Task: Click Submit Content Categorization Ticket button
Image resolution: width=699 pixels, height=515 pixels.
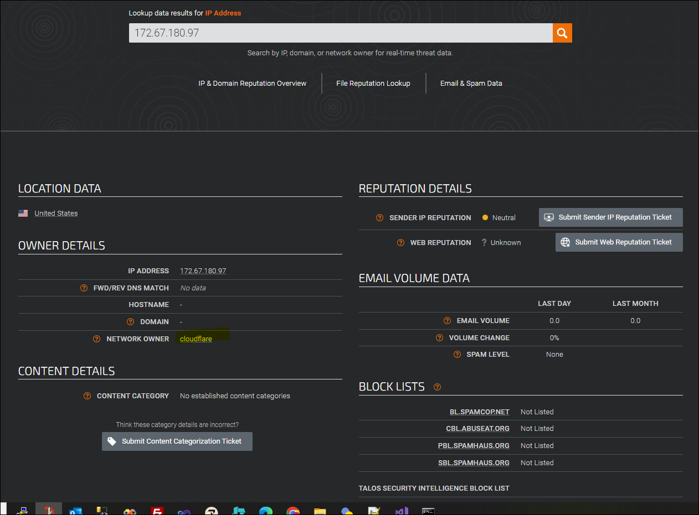Action: coord(177,441)
